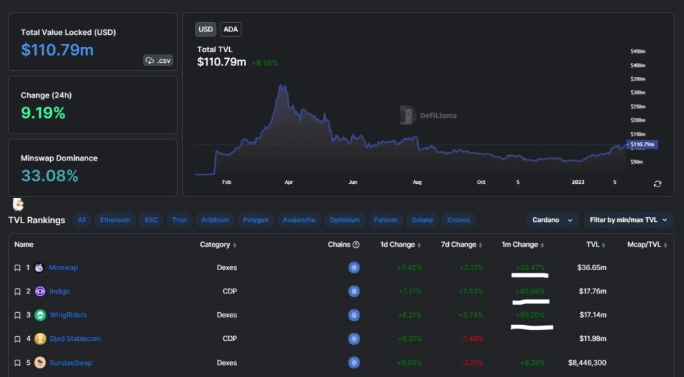Click the $110.79m chart value marker
Viewport: 684px width, 377px height.
[642, 144]
